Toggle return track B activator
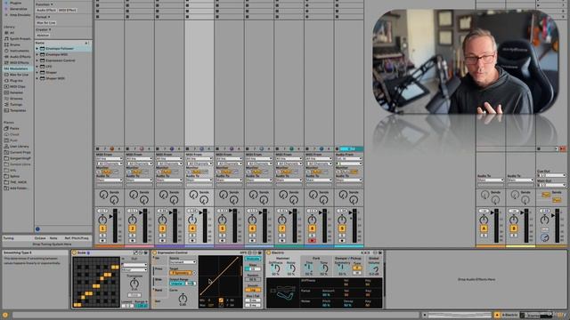The height and width of the screenshot is (320, 570). 514,228
